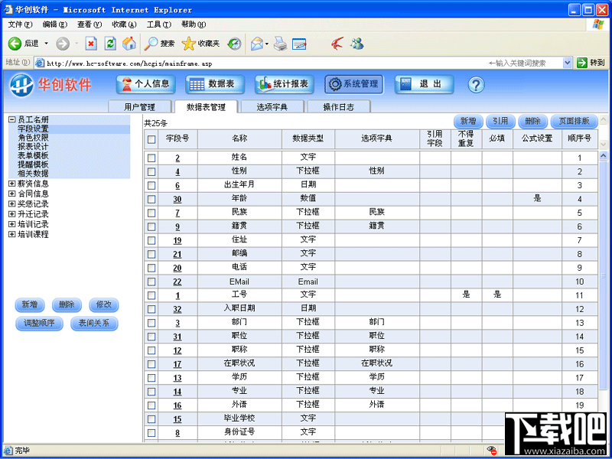Expand the 合同信息 tree node

tap(11, 194)
